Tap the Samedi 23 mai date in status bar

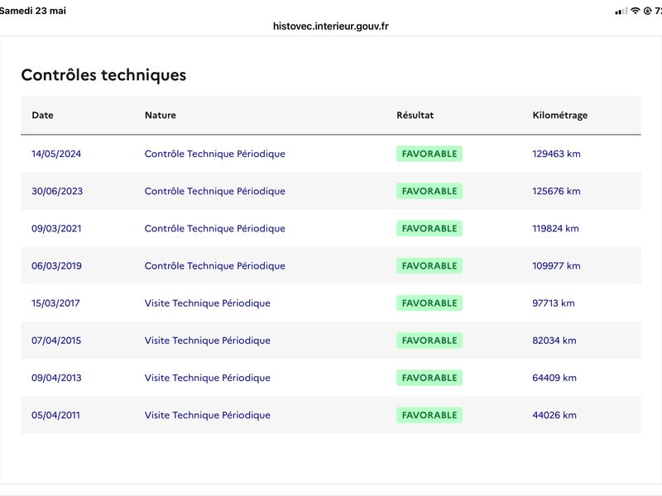pyautogui.click(x=33, y=11)
